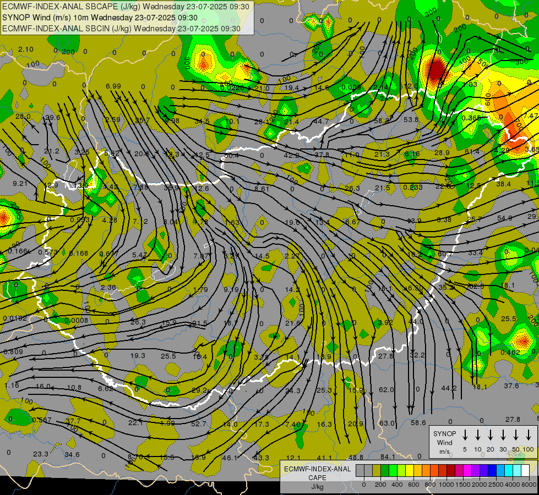539x495 pixels.
Task: Click the map value 61.4
Action: [472, 151]
